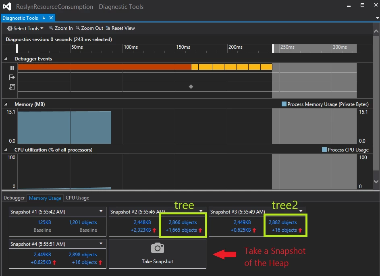Open Snapshot #2 dropdown menu
The width and height of the screenshot is (380, 276).
click(201, 211)
